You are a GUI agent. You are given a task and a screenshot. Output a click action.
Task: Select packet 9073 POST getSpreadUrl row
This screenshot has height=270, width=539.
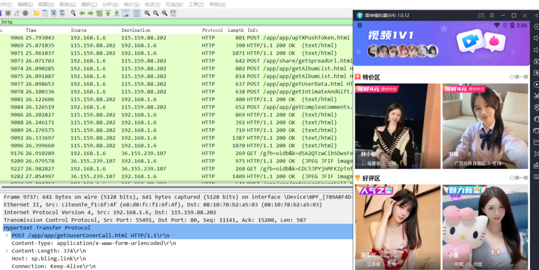176,61
